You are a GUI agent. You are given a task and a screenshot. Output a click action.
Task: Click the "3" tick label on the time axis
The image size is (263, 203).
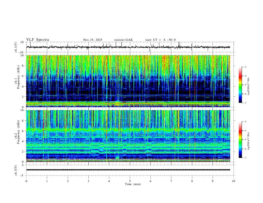[x=88, y=181]
